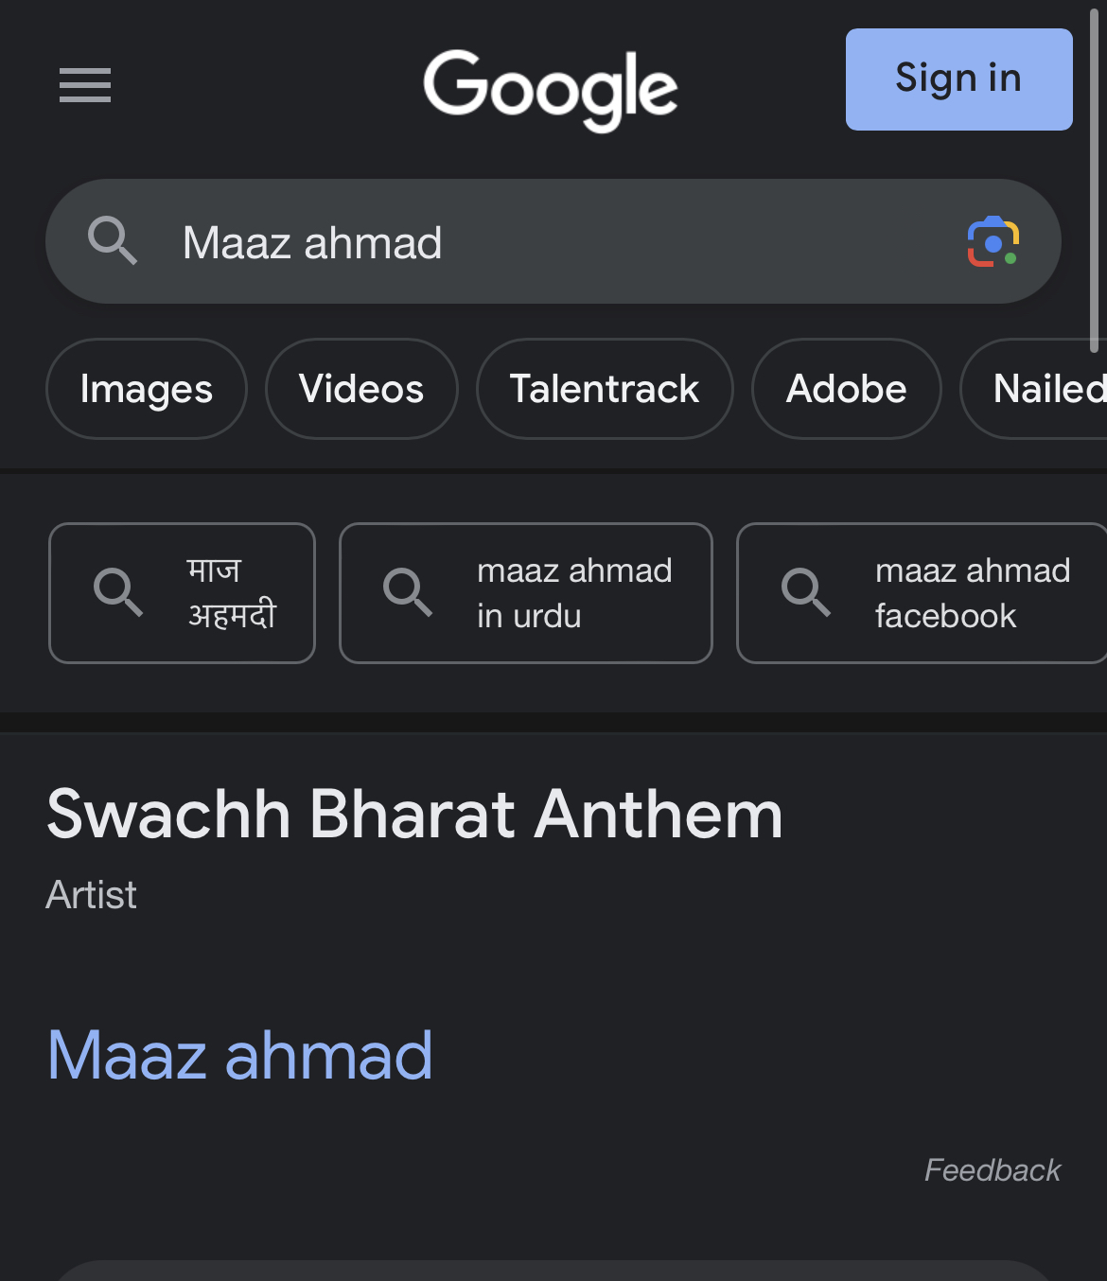Switch to the Images filter tab
The height and width of the screenshot is (1281, 1107).
tap(147, 389)
